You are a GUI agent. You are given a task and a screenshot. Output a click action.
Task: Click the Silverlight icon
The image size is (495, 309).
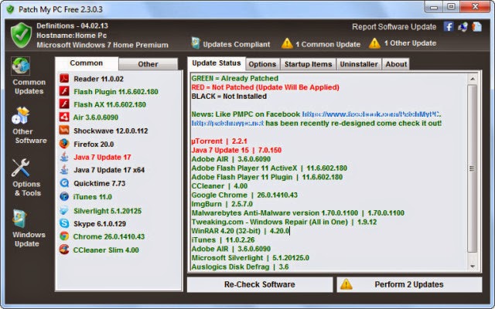(x=64, y=210)
